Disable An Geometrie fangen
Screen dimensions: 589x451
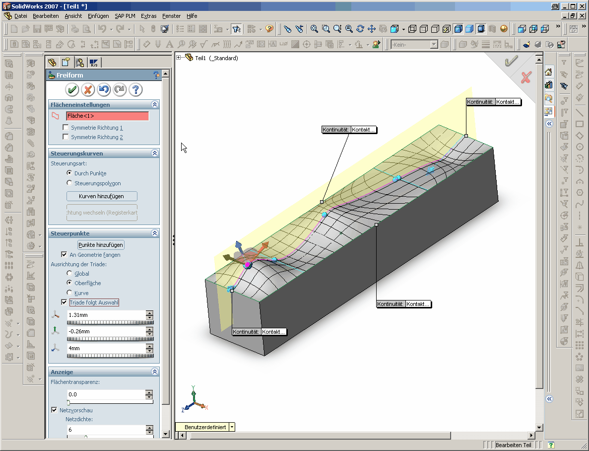[65, 255]
